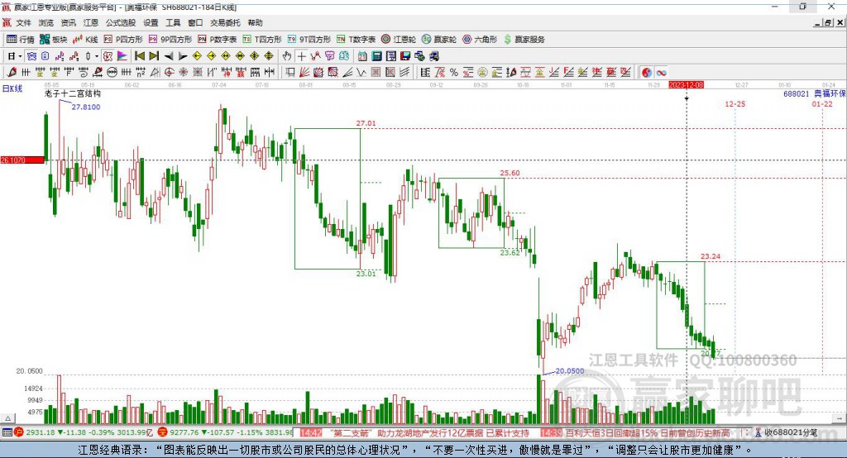This screenshot has width=847, height=458.
Task: Click the 25.60 box price label
Action: (x=510, y=173)
